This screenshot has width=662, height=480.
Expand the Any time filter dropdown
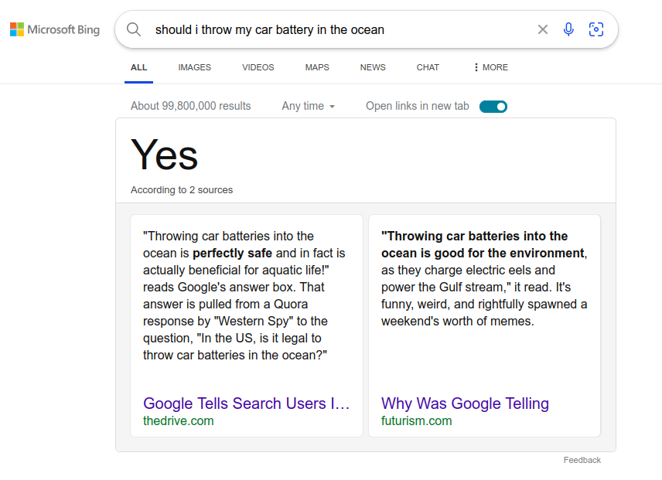pos(309,106)
